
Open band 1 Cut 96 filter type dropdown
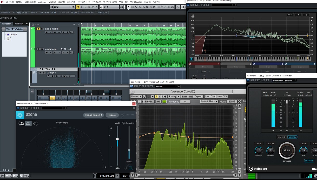pos(204,71)
